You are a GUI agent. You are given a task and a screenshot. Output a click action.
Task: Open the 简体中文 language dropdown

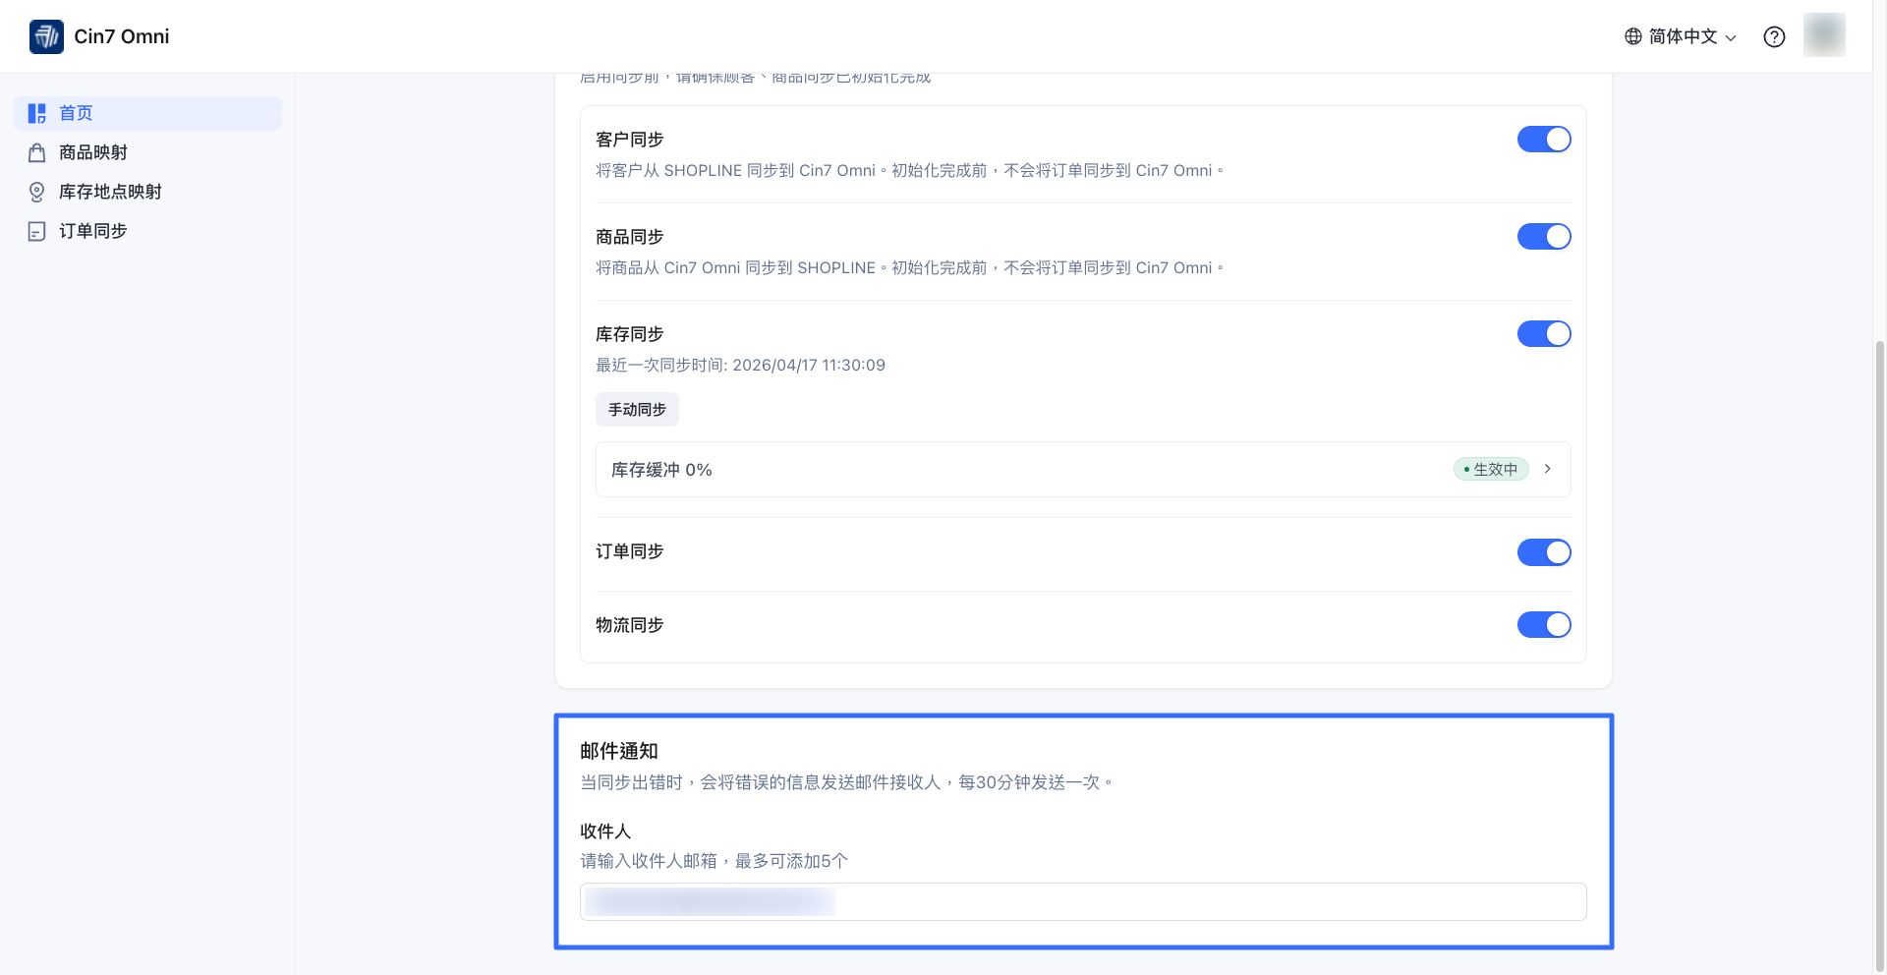click(1681, 36)
